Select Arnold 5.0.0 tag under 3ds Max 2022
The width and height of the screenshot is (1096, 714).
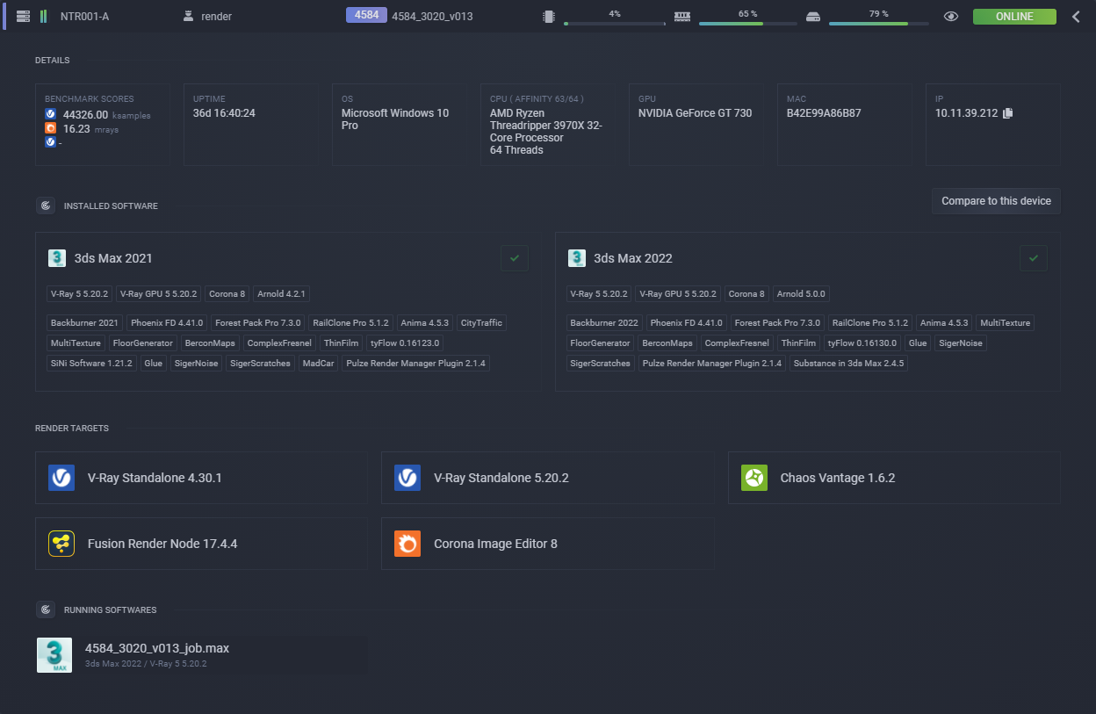[x=801, y=294]
